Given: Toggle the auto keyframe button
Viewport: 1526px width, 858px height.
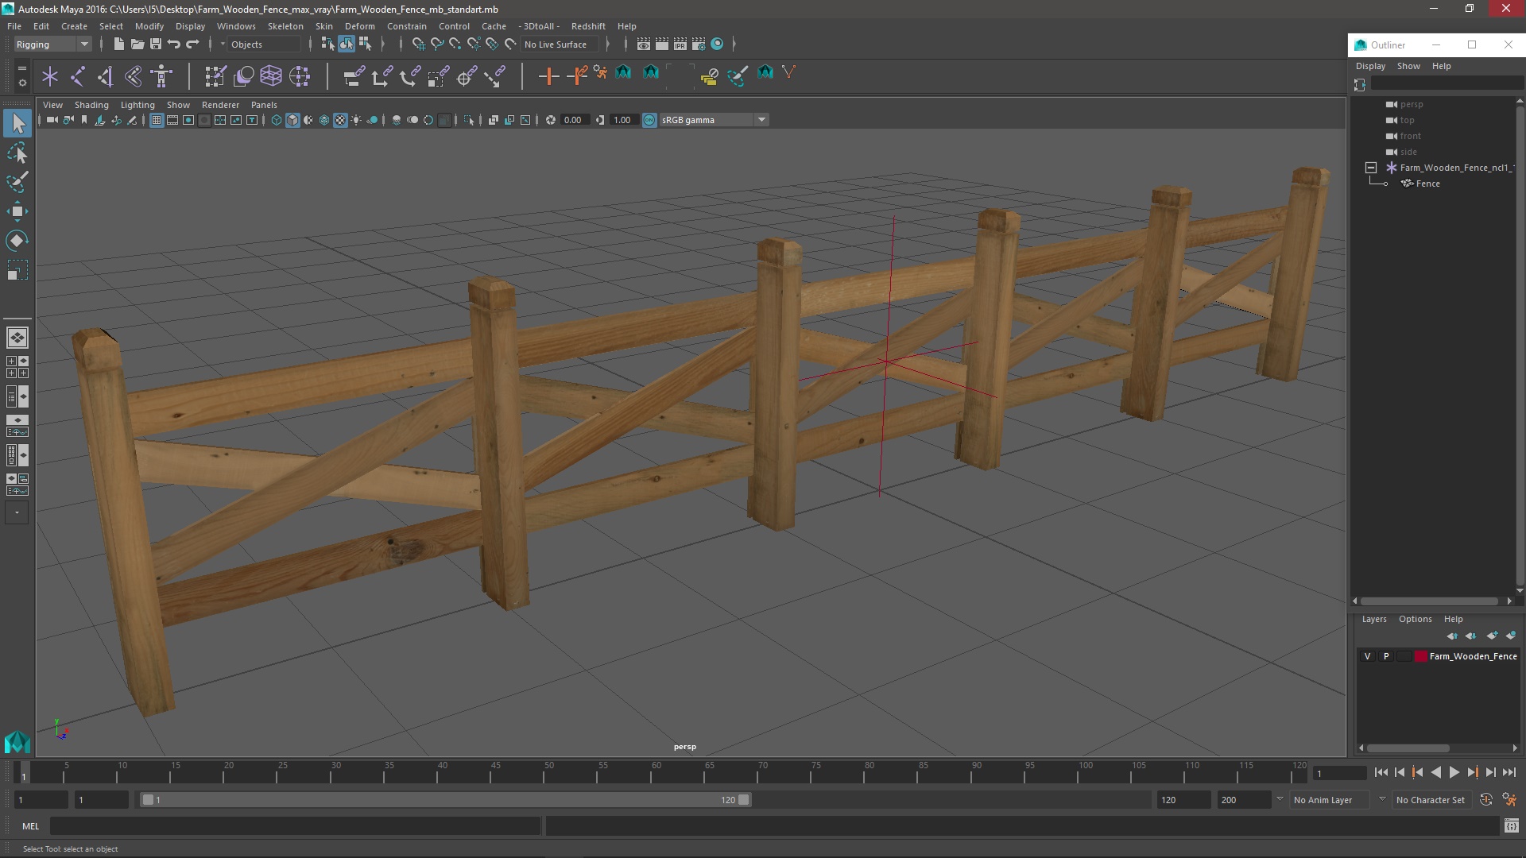Looking at the screenshot, I should click(1485, 800).
